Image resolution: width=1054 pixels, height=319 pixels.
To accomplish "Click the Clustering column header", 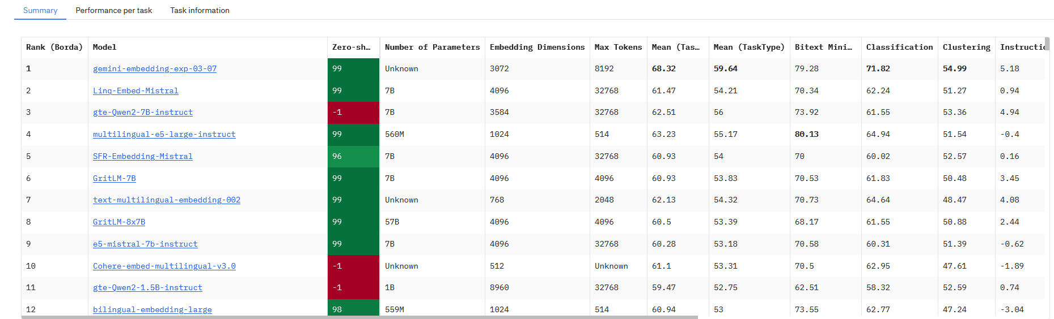I will (966, 48).
